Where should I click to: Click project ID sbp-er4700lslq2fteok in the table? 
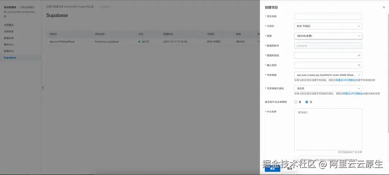coord(62,42)
